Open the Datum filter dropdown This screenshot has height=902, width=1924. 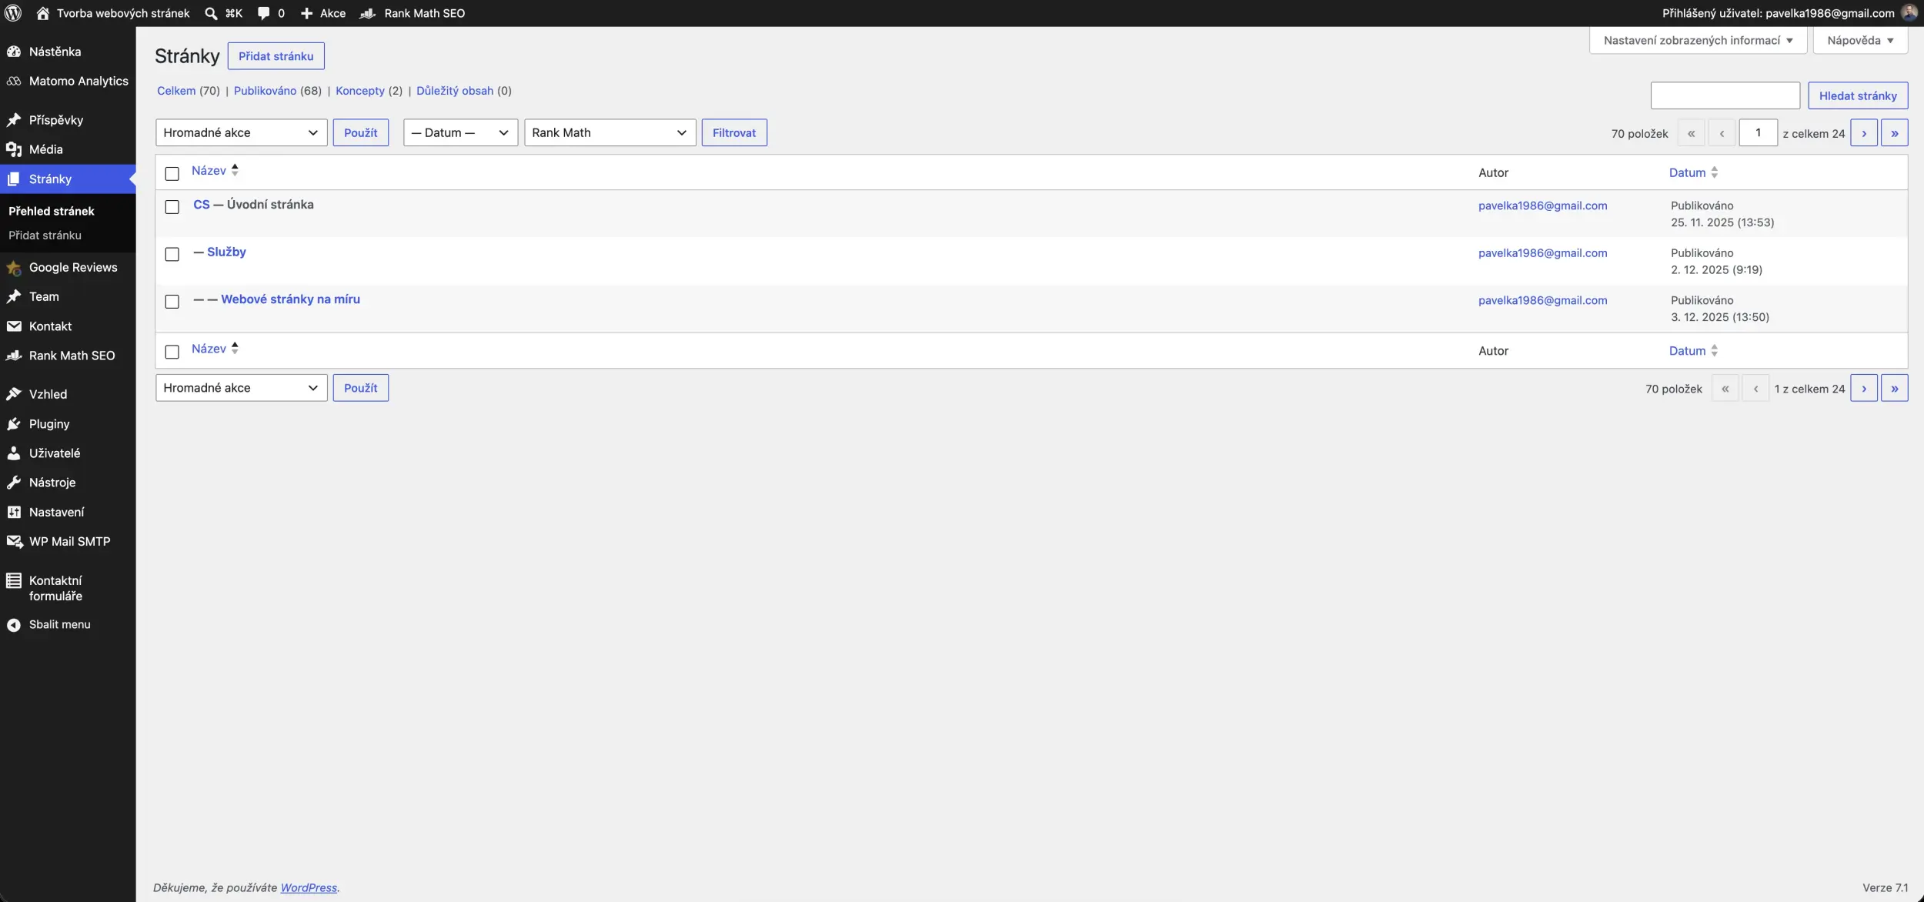[x=460, y=132]
